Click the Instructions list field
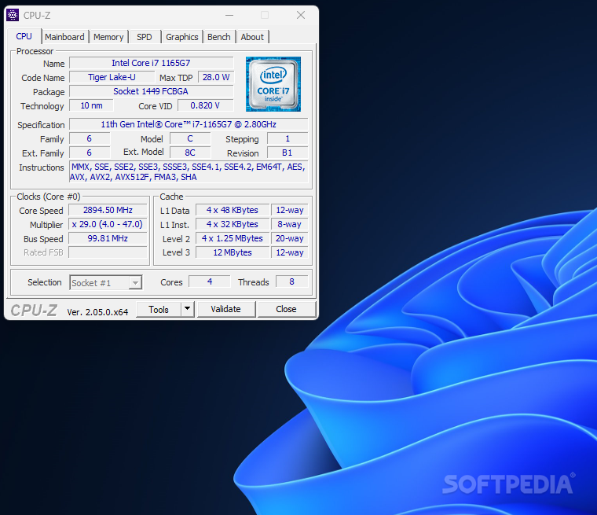 189,172
